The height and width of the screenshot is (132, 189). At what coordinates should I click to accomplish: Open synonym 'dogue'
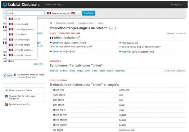pos(80,71)
